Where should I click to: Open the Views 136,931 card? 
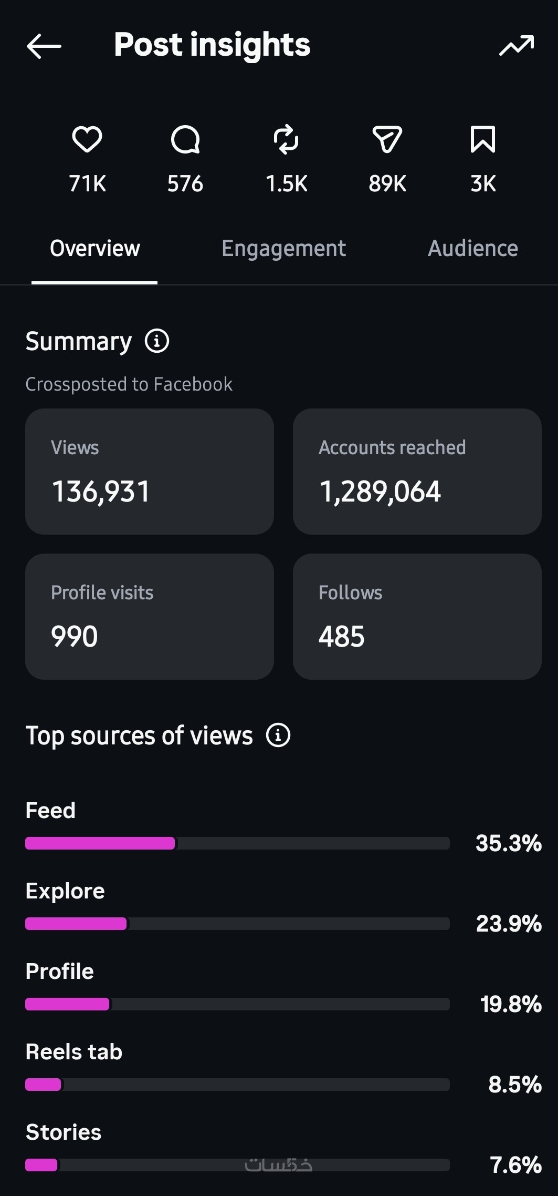(150, 472)
